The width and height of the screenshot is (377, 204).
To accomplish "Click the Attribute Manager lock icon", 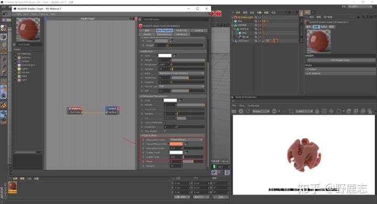I will [368, 17].
